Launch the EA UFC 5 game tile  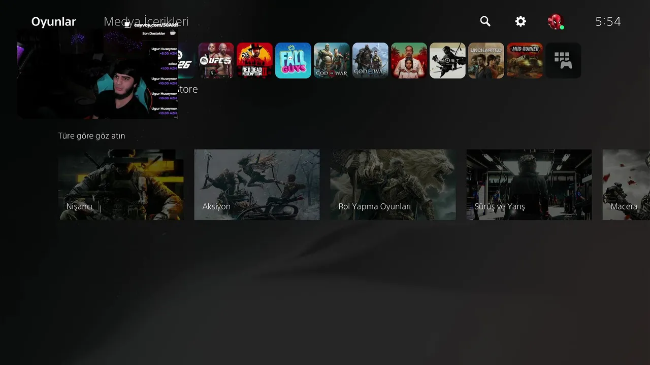tap(216, 60)
